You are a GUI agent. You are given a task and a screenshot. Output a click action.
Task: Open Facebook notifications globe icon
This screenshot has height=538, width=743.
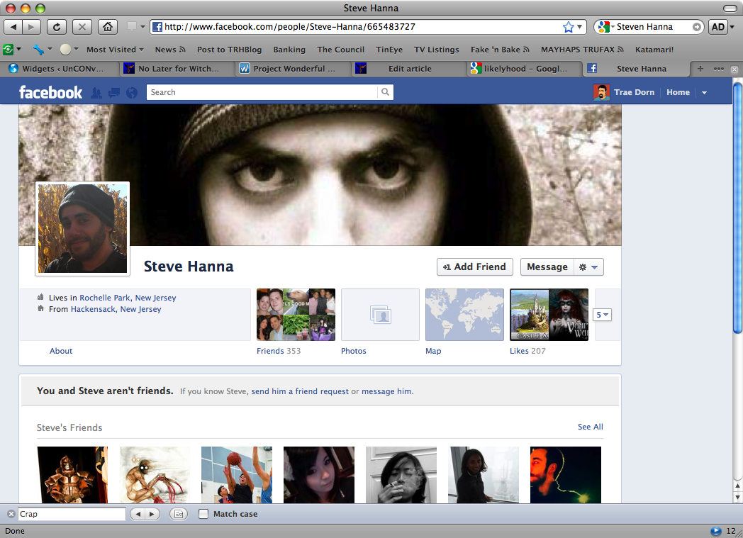tap(131, 92)
